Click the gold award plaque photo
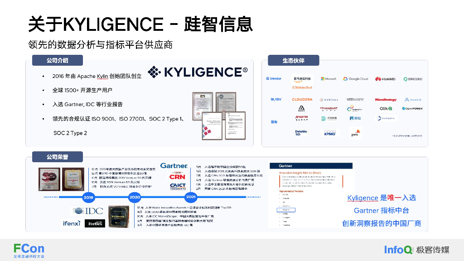This screenshot has width=464, height=261. coord(73,179)
